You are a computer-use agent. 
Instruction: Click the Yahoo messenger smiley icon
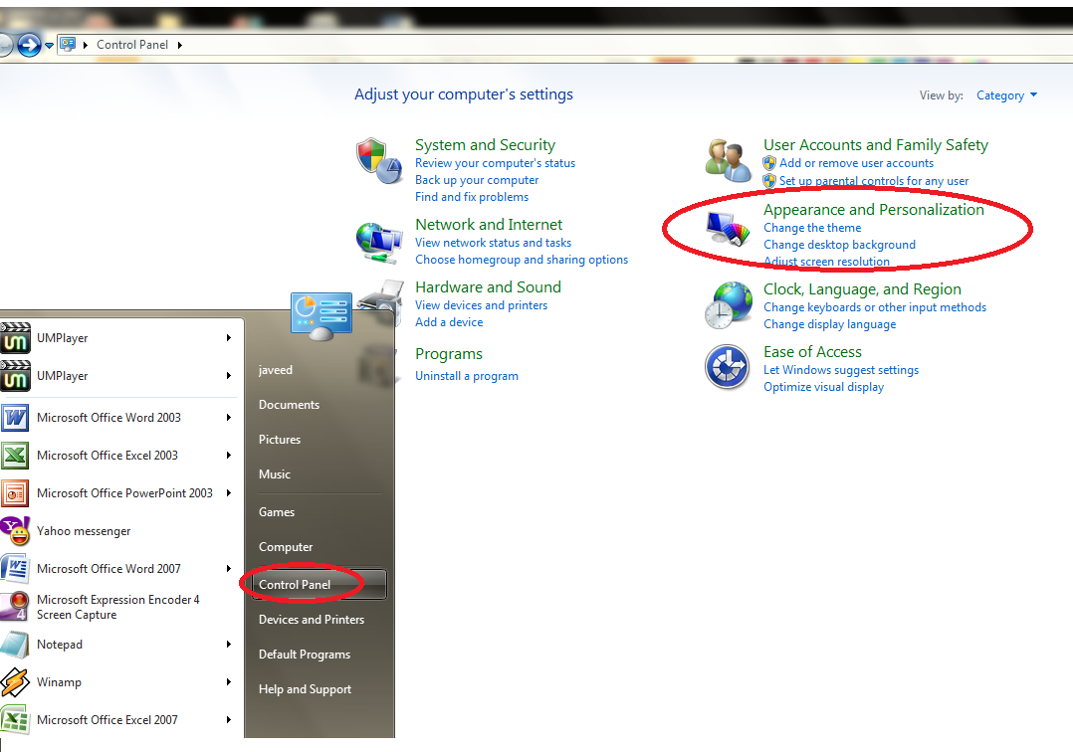[x=15, y=530]
